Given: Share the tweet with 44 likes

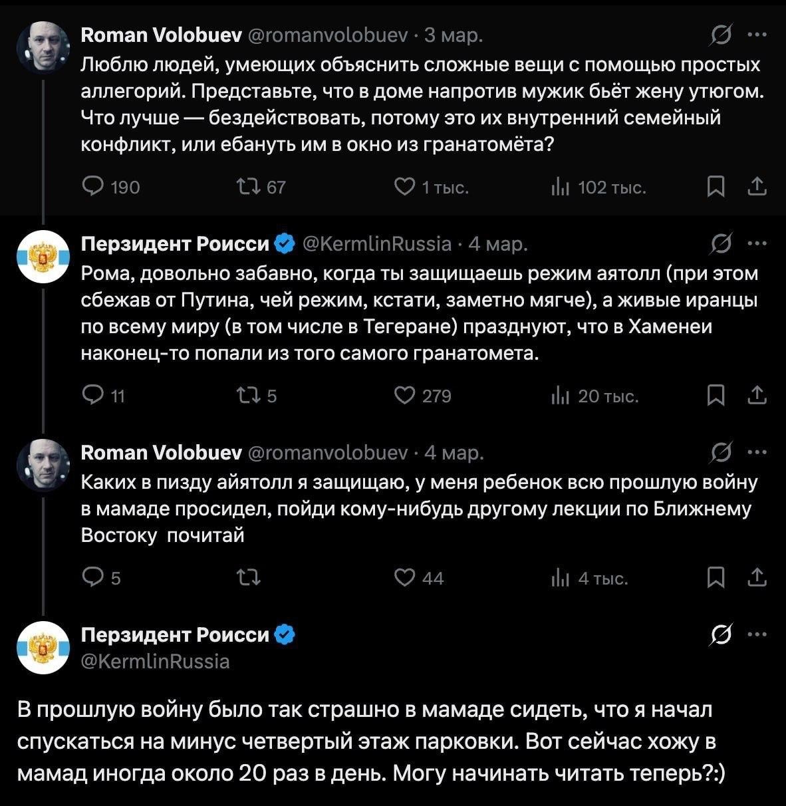Looking at the screenshot, I should [x=757, y=577].
